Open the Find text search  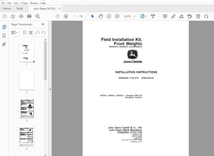(x=38, y=16)
